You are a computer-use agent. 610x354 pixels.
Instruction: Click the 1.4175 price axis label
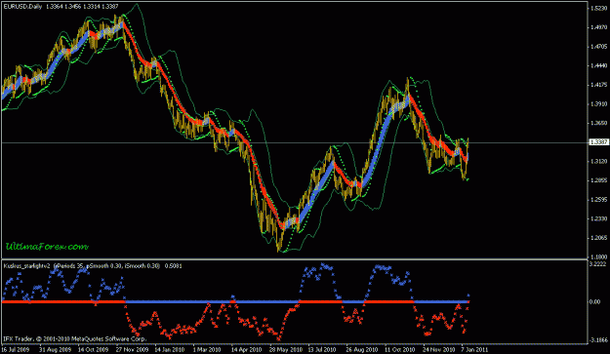(x=599, y=85)
